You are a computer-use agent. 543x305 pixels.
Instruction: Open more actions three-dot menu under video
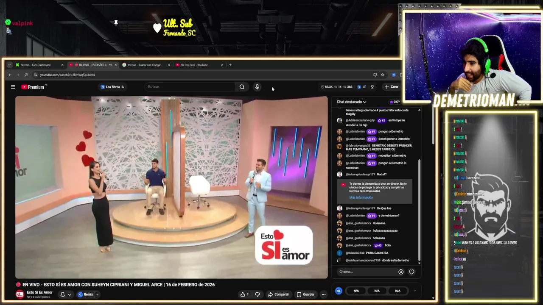tap(323, 294)
